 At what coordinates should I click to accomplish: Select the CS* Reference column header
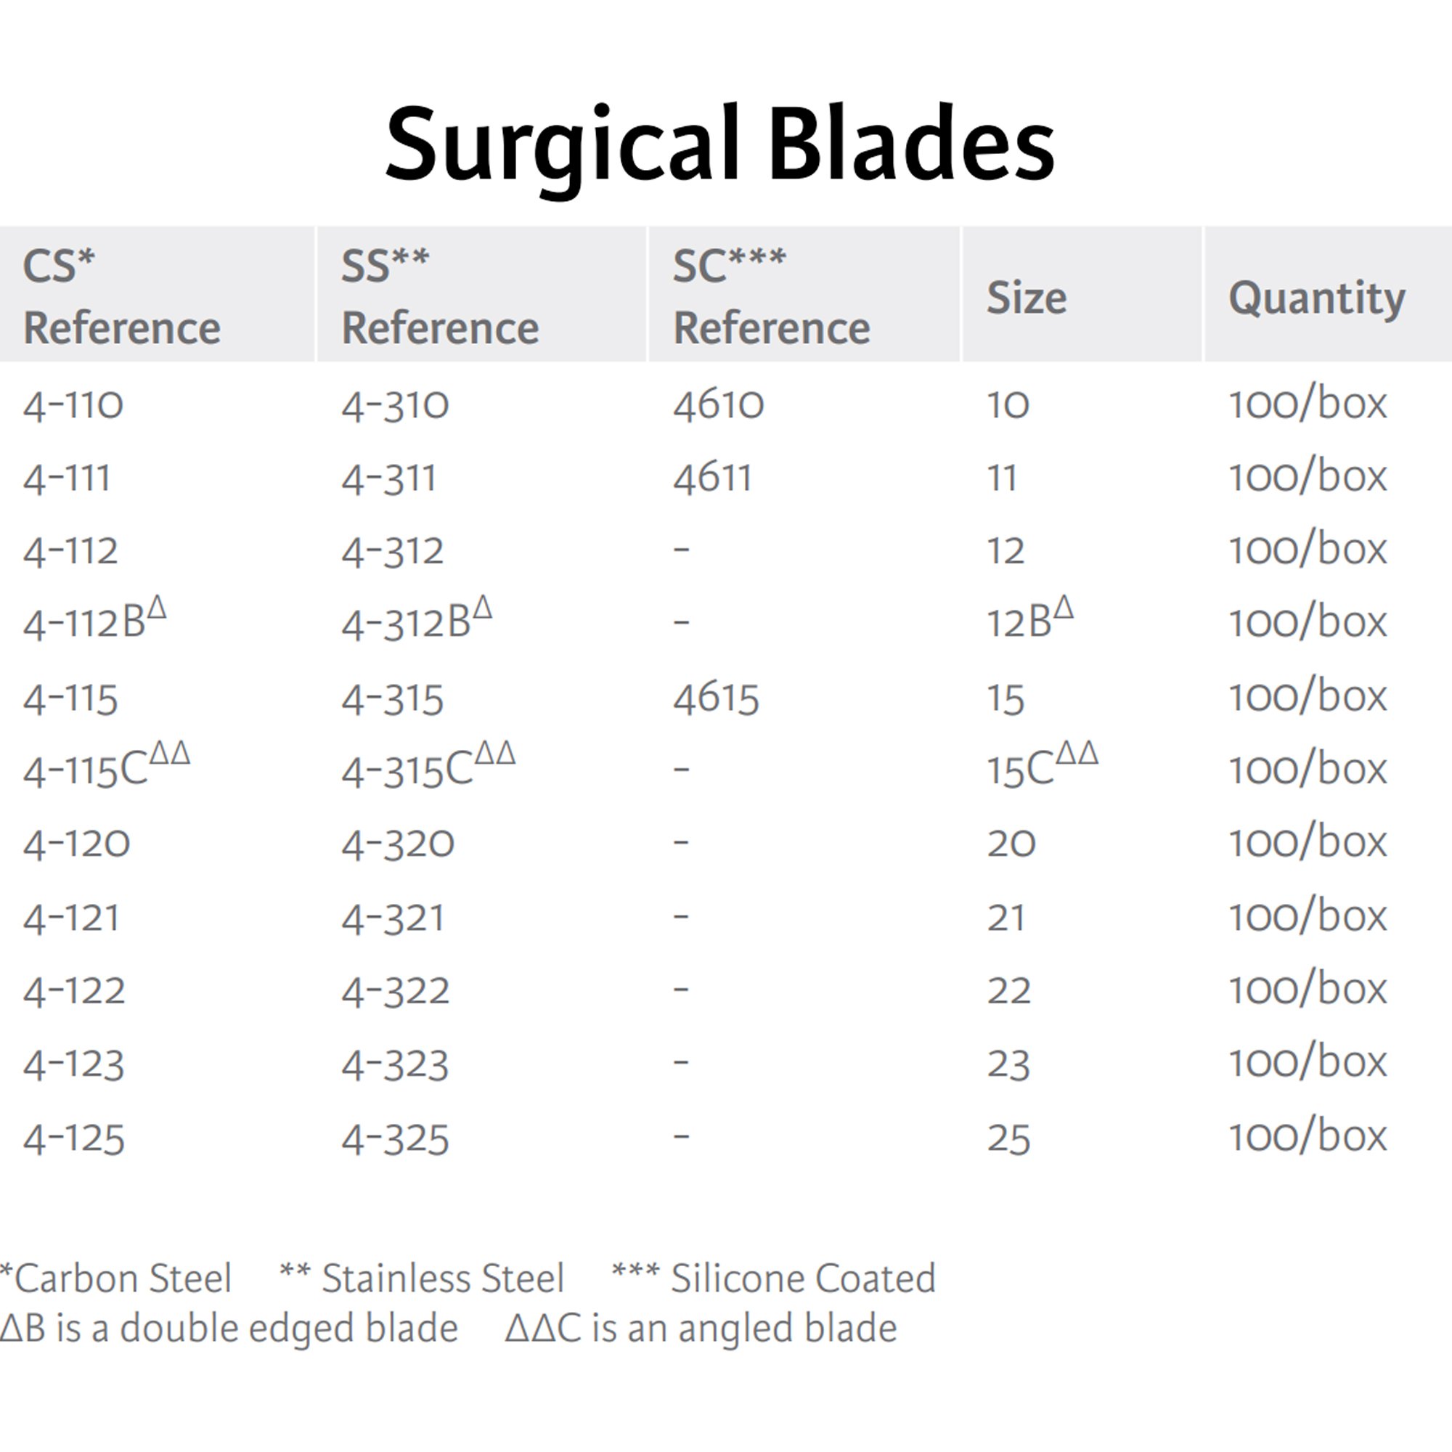point(122,296)
